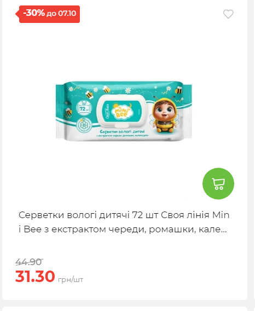Add the wipes to favorites with the heart icon

[x=228, y=14]
